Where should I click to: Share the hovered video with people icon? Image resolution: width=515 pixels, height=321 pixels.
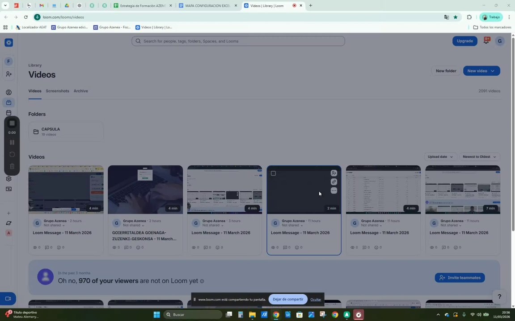333,173
